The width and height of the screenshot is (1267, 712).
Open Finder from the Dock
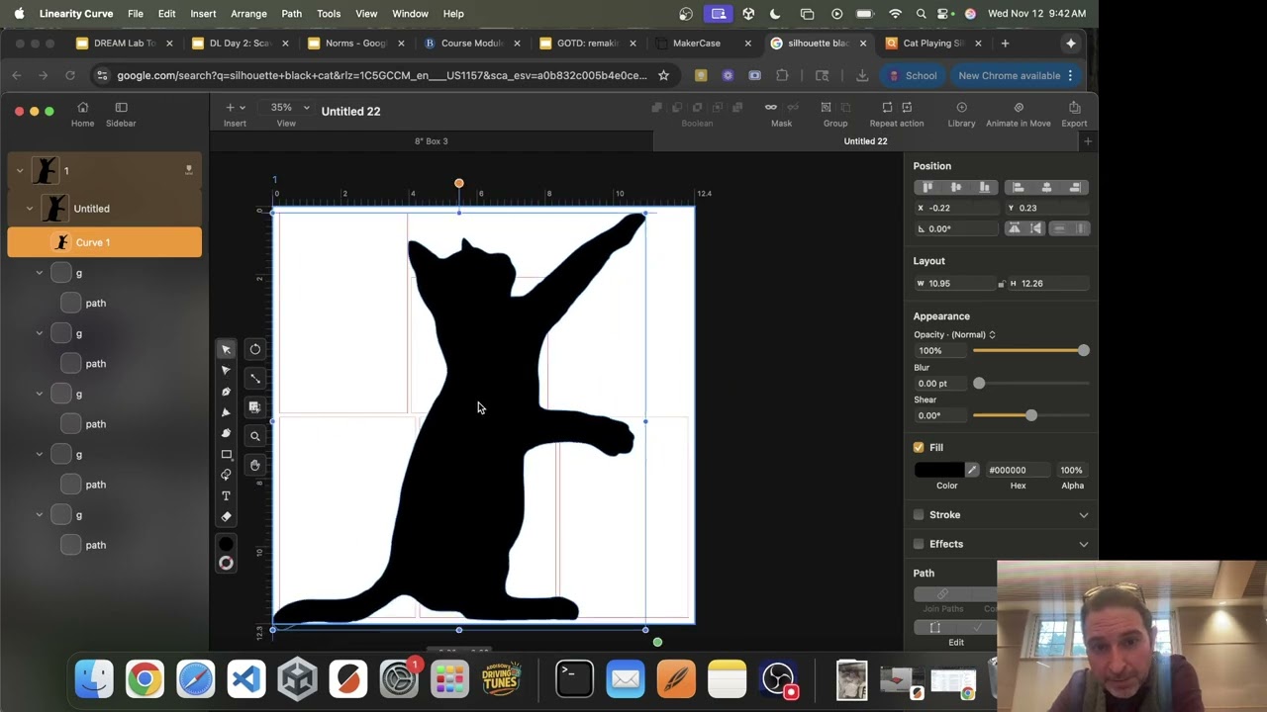tap(94, 679)
